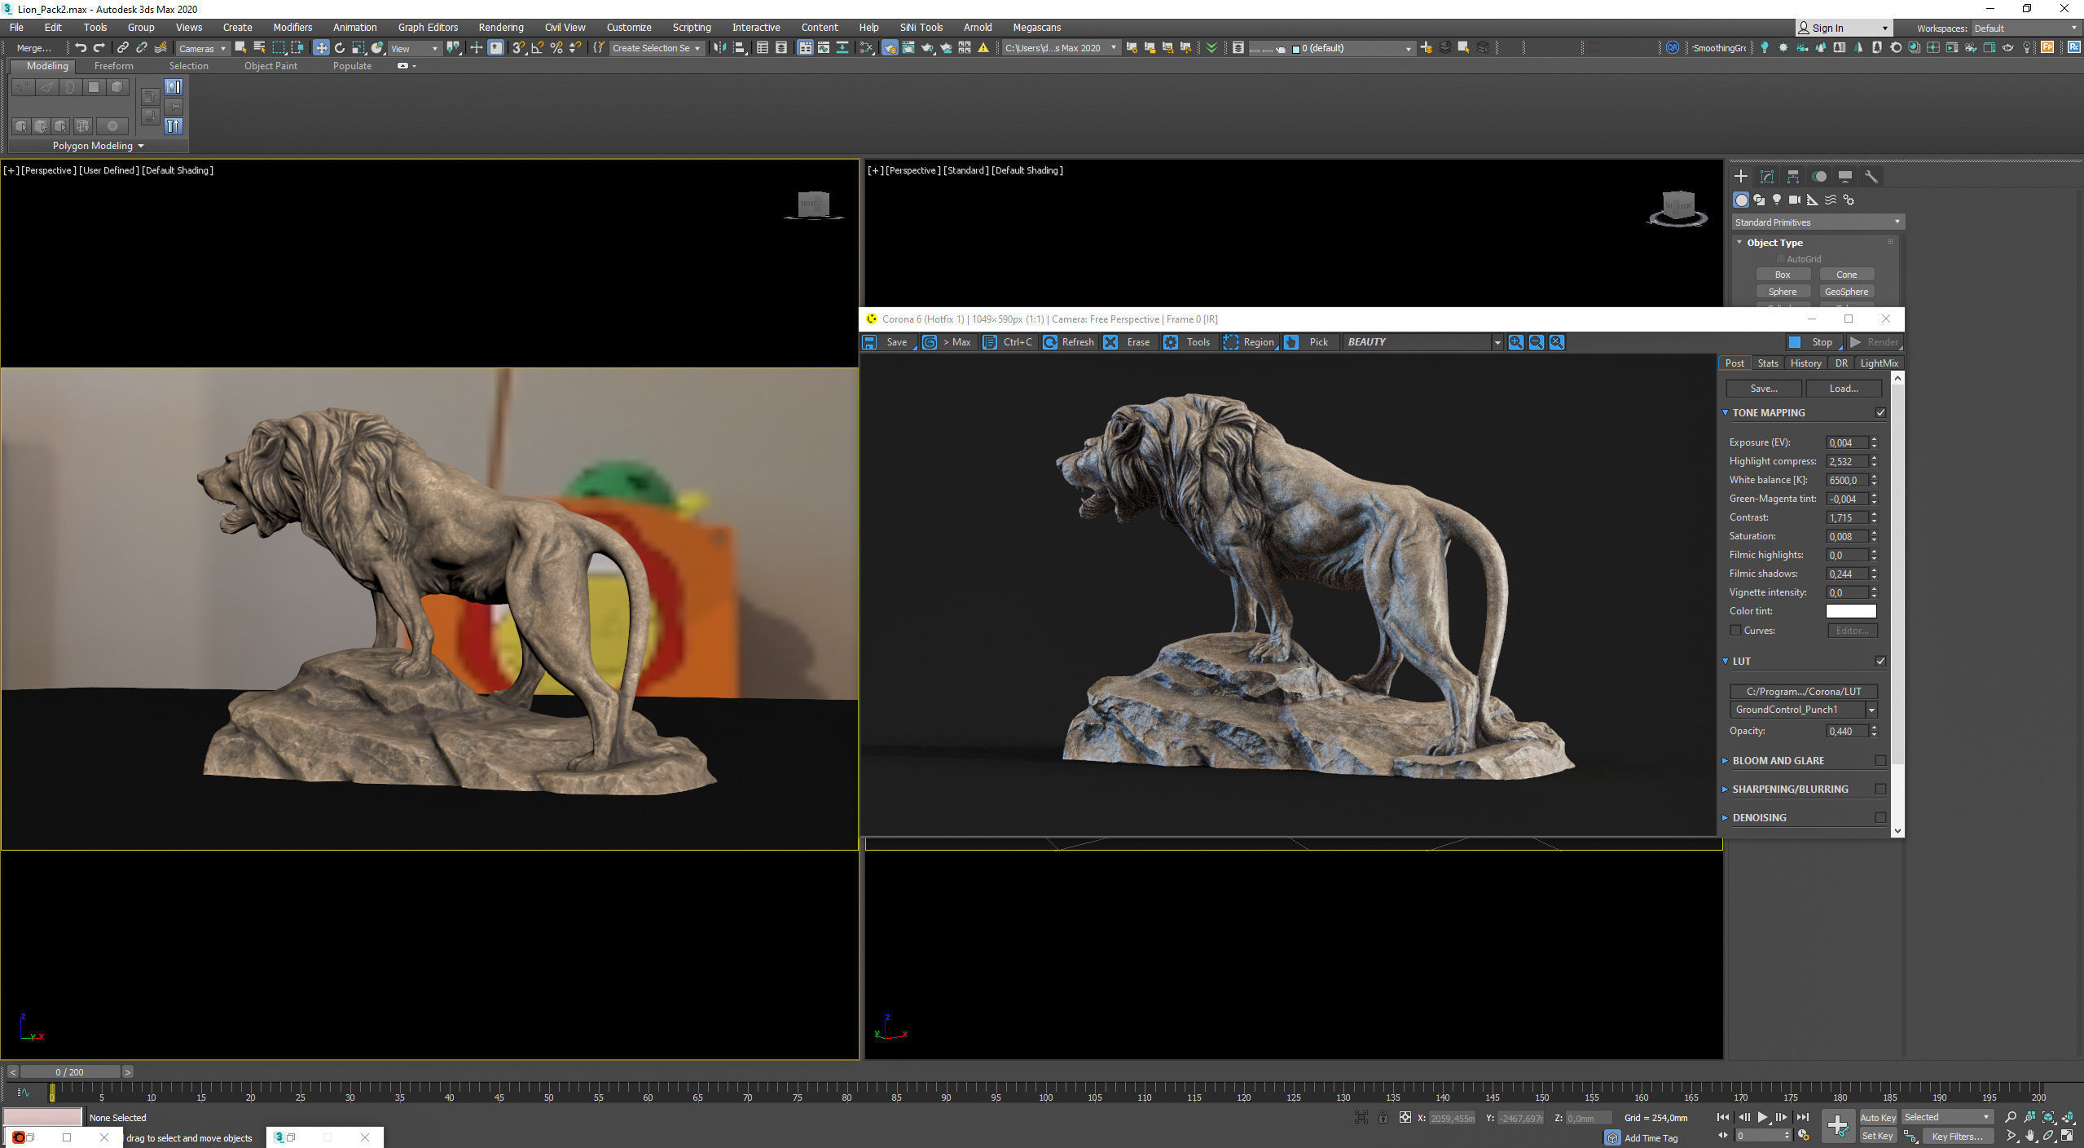
Task: Open the layer dropdown showing 0 (default)
Action: point(1352,48)
